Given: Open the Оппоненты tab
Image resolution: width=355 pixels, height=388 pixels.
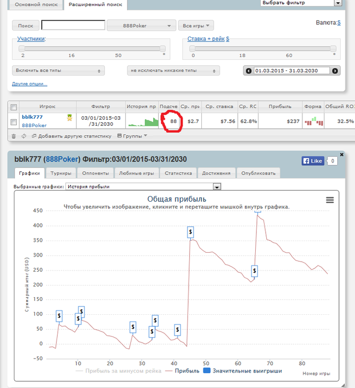Looking at the screenshot, I should (95, 173).
